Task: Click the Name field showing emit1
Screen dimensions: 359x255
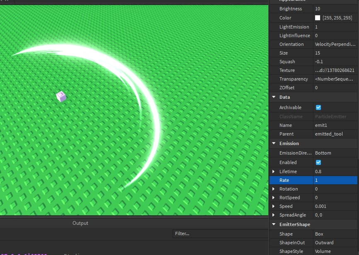Action: pyautogui.click(x=335, y=125)
